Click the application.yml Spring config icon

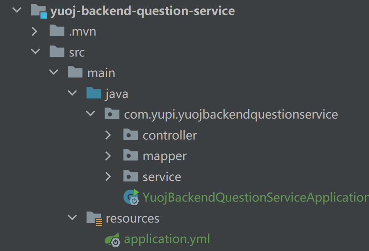coord(112,239)
